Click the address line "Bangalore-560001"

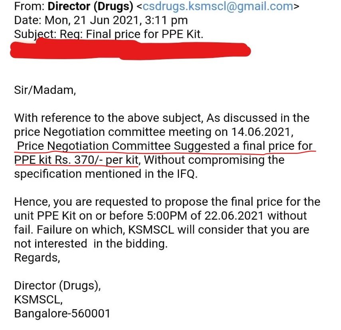pos(62,314)
